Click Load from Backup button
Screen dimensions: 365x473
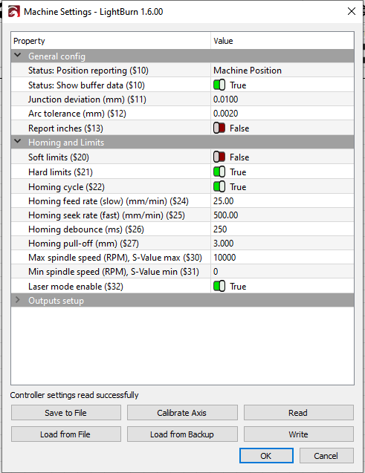182,434
